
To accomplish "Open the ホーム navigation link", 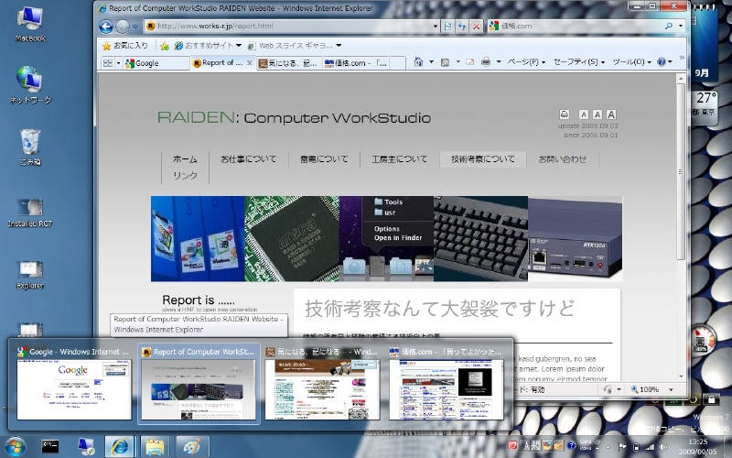I will (185, 158).
